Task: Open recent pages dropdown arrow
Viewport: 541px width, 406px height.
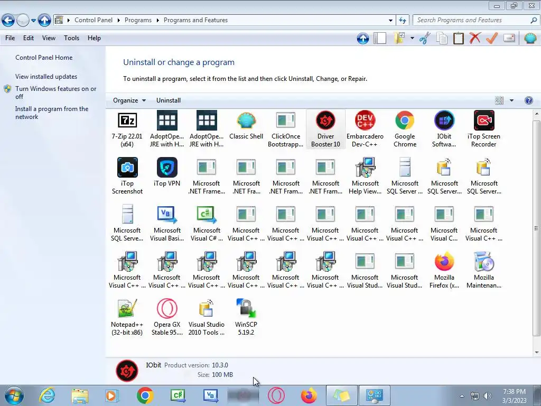Action: (x=33, y=21)
